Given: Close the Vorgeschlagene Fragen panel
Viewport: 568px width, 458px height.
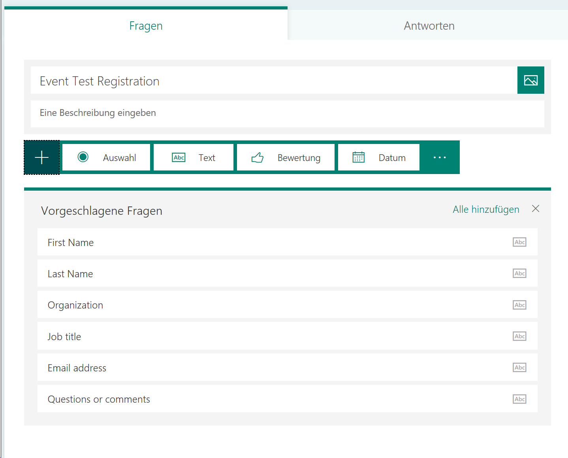Looking at the screenshot, I should tap(536, 208).
